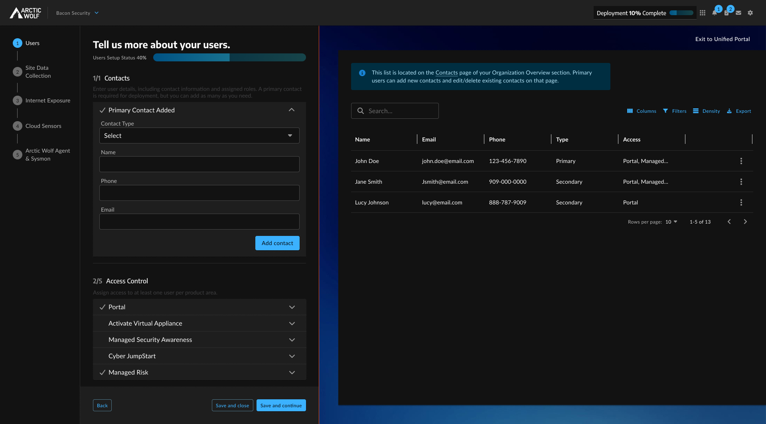
Task: Select step 3 Internet Exposure
Action: (41, 100)
